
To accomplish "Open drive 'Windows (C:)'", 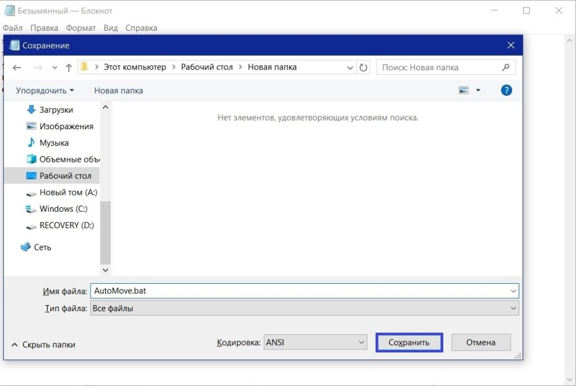I will pos(64,209).
